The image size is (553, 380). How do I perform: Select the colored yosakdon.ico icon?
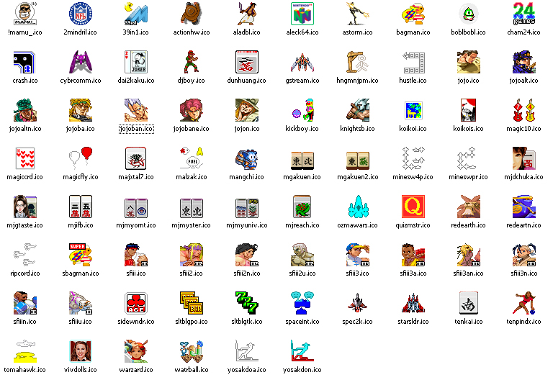tap(302, 351)
